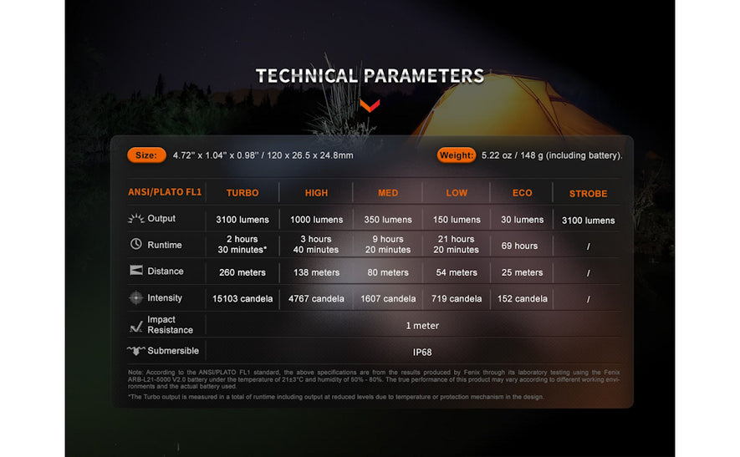Click the Impact Resistance icon
Viewport: 740px width, 457px height.
(x=135, y=325)
